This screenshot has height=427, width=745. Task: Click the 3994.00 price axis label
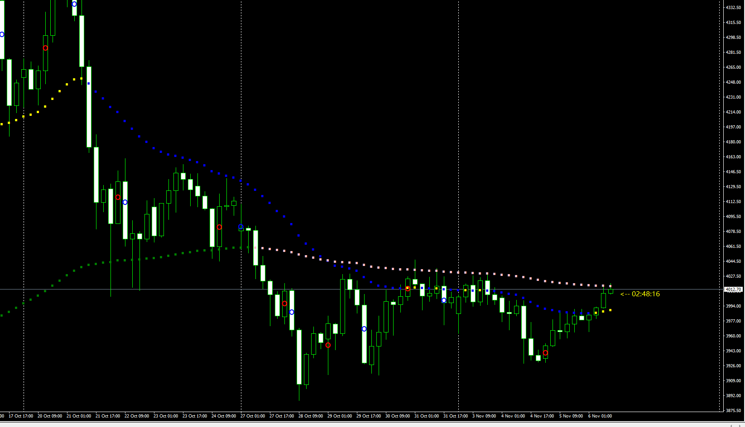(733, 306)
